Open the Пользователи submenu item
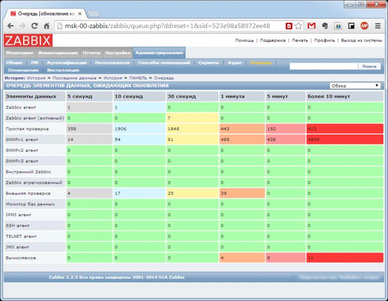Image resolution: width=388 pixels, height=301 pixels. point(113,63)
